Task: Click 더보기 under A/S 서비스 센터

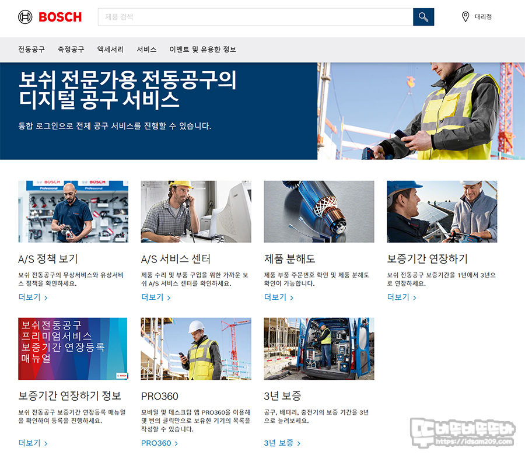Action: click(156, 297)
